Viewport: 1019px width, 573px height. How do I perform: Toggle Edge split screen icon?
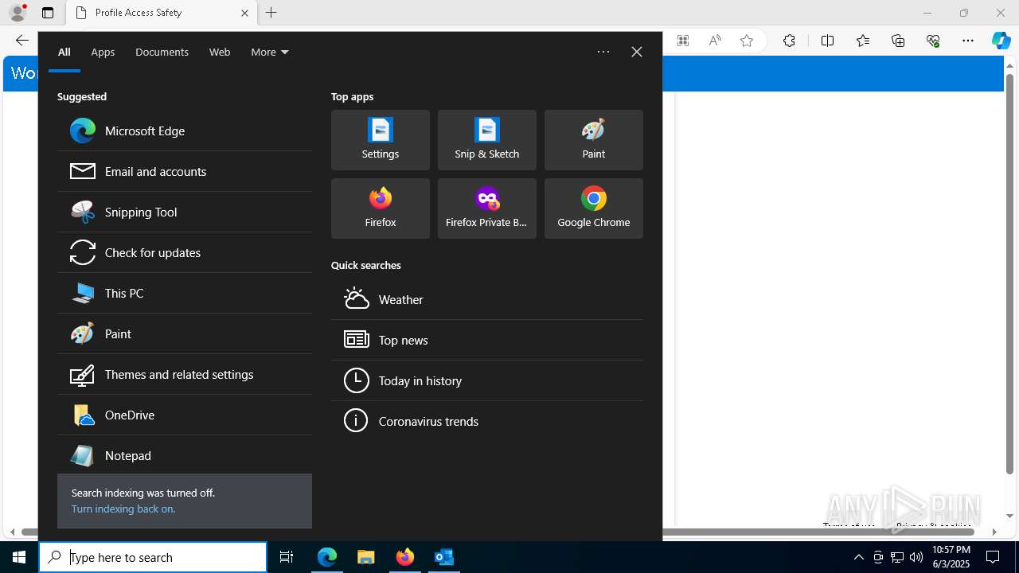tap(827, 41)
